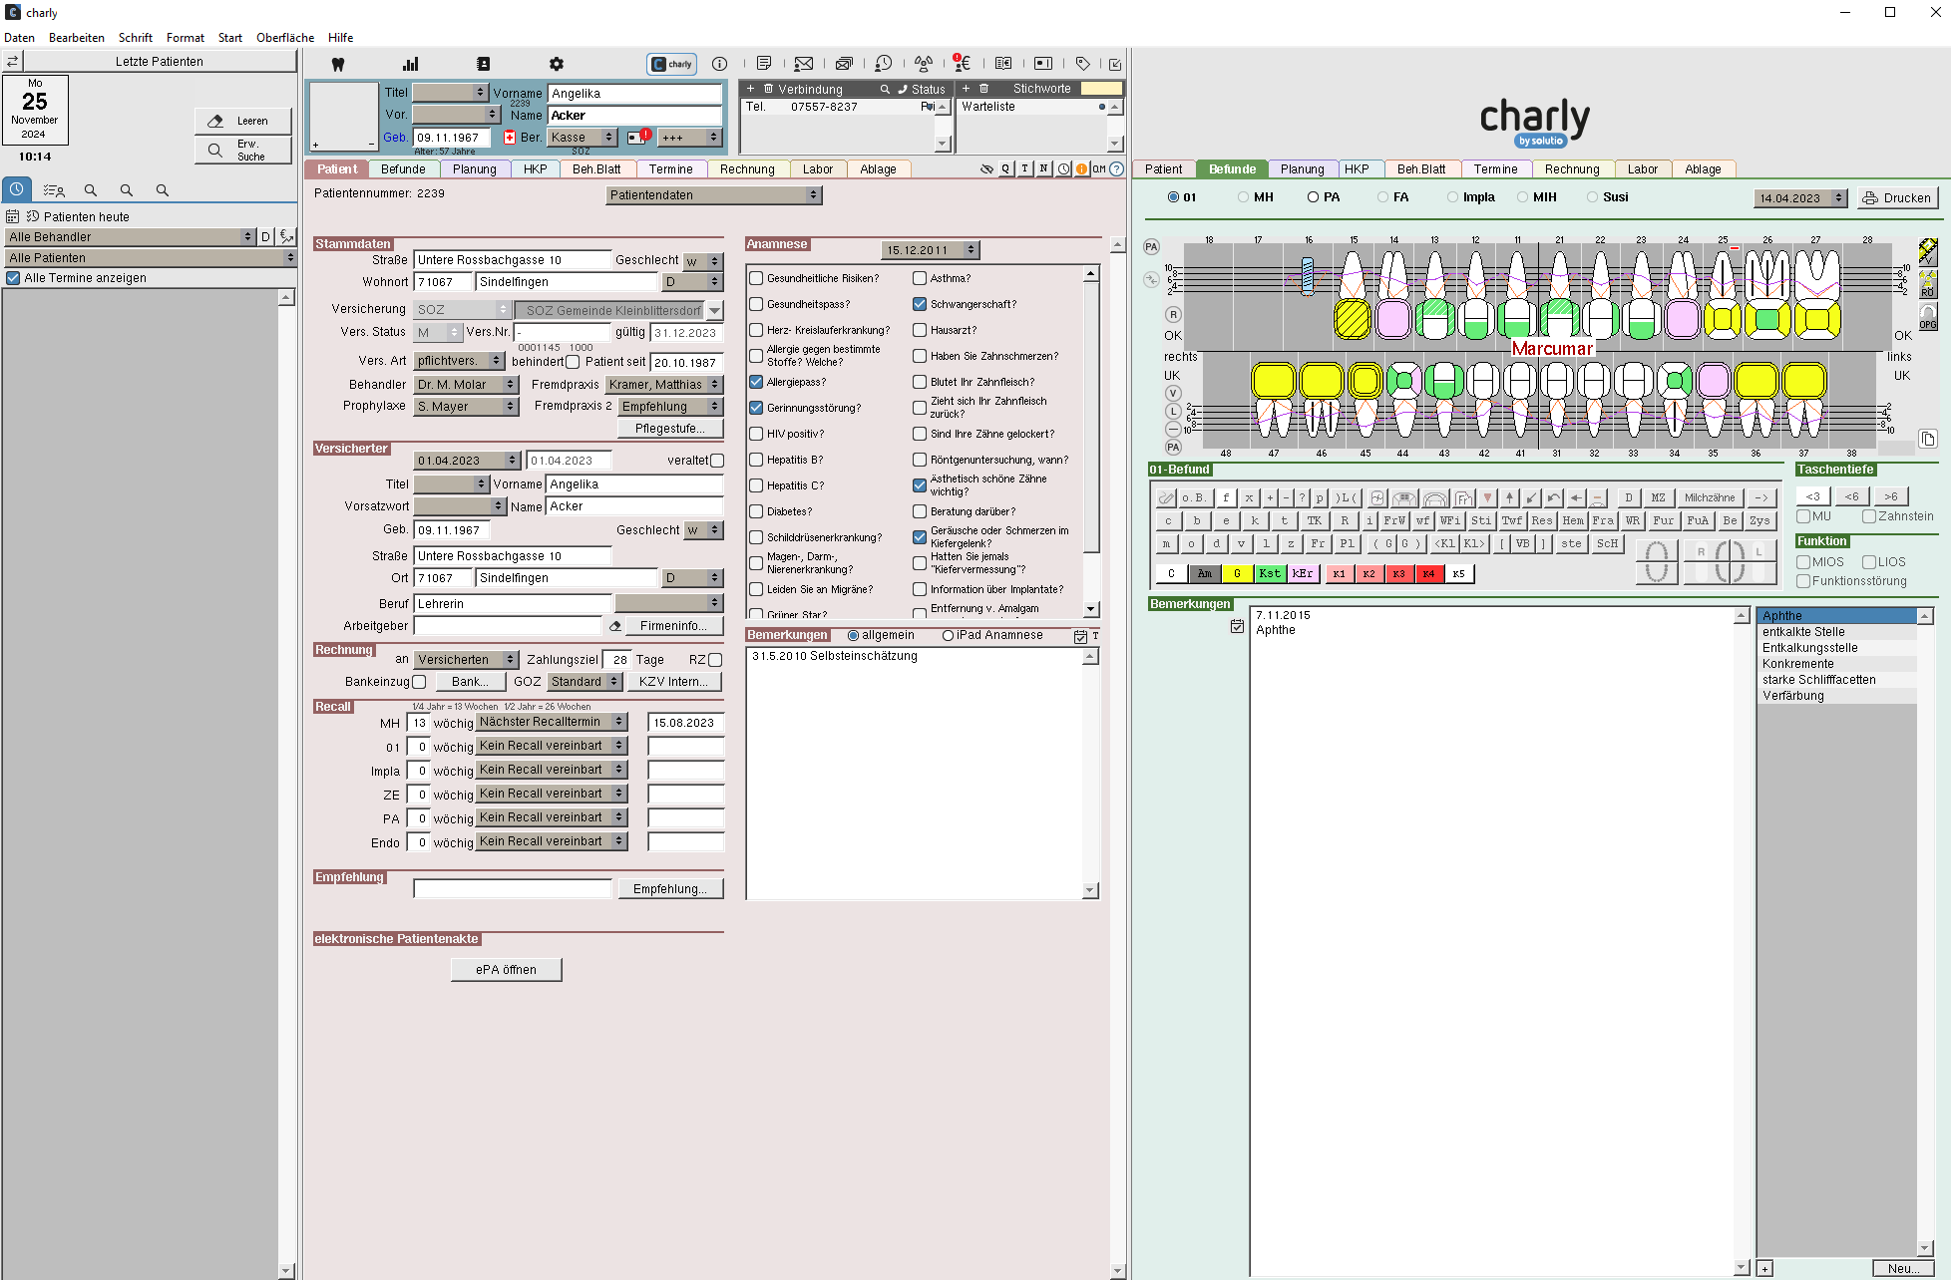Click the trash icon in Verbindung header
Screen dimensions: 1951x1280
click(x=768, y=89)
